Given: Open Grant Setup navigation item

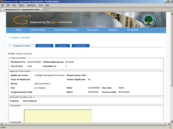Looking at the screenshot, I should point(38,30).
